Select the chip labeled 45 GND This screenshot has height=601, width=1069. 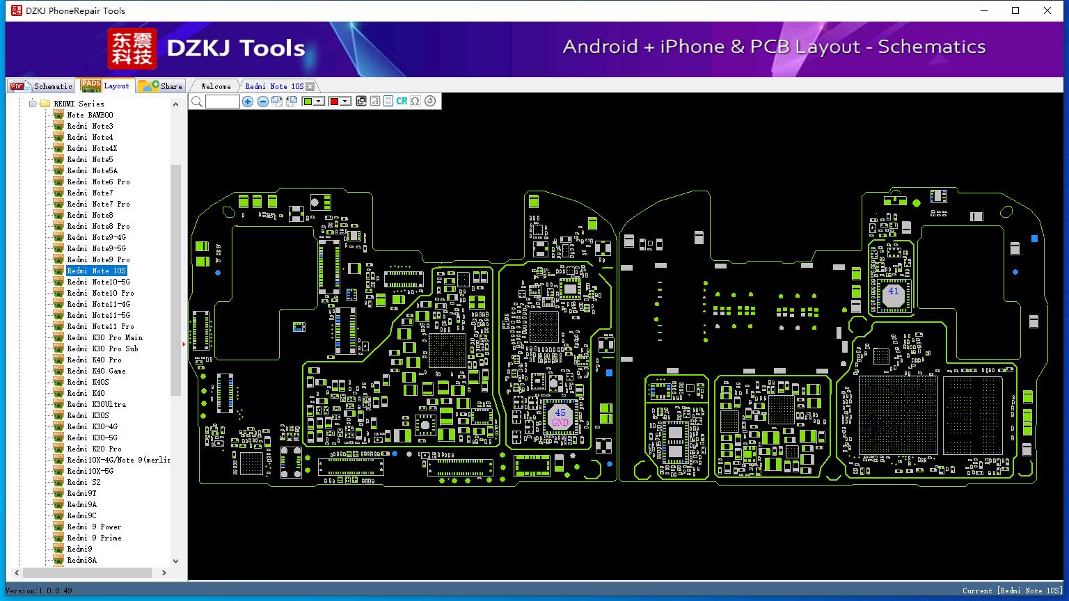pos(560,417)
